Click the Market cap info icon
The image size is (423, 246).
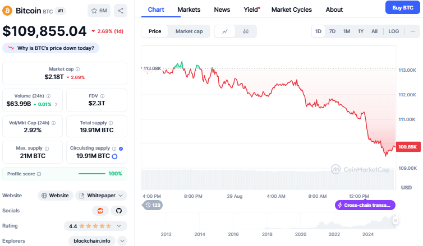point(77,69)
